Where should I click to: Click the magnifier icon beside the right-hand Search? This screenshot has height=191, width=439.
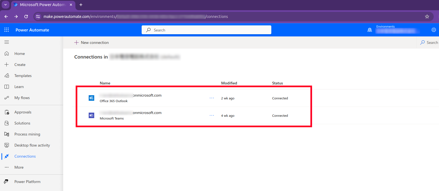coord(422,43)
